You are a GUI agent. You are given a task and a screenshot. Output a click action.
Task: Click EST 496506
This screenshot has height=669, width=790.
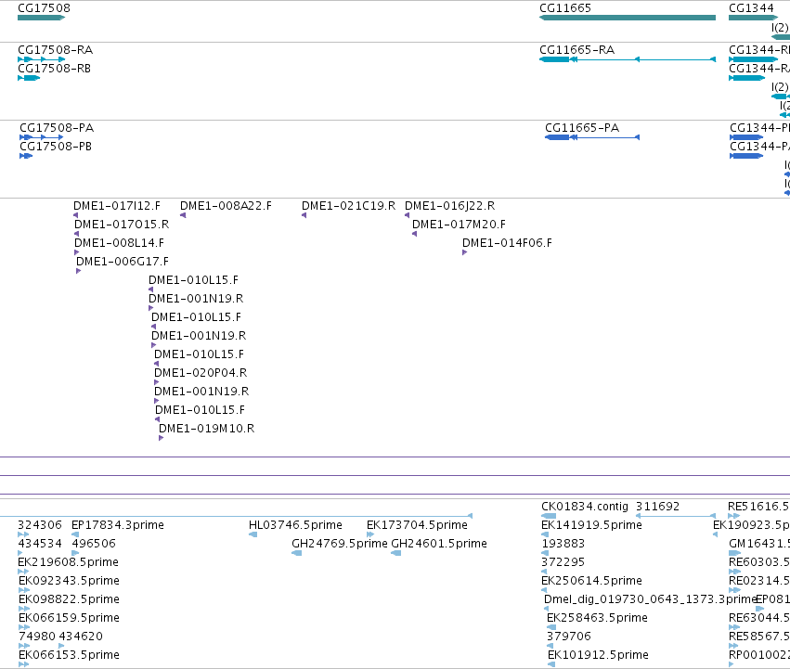tap(75, 553)
